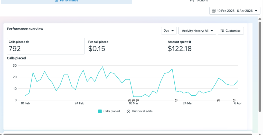Open the date range dropdown
The image size is (263, 135).
235,11
